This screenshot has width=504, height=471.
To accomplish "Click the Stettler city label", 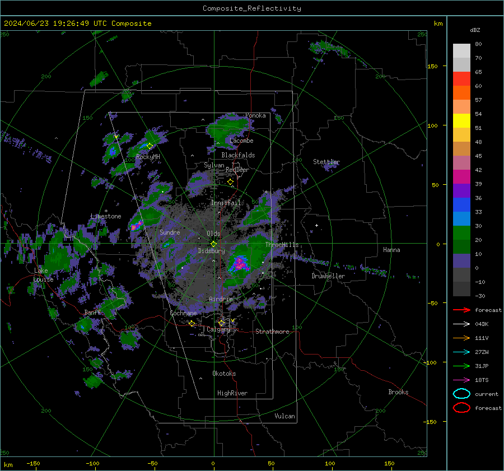I will tap(326, 162).
